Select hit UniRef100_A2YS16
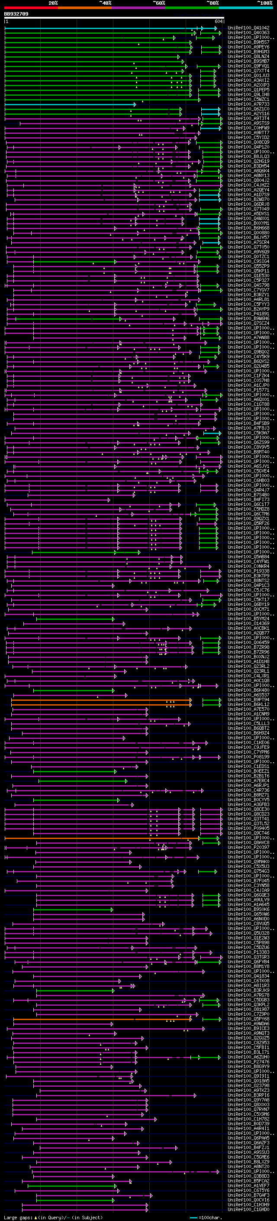277x1221 pixels. [x=248, y=114]
